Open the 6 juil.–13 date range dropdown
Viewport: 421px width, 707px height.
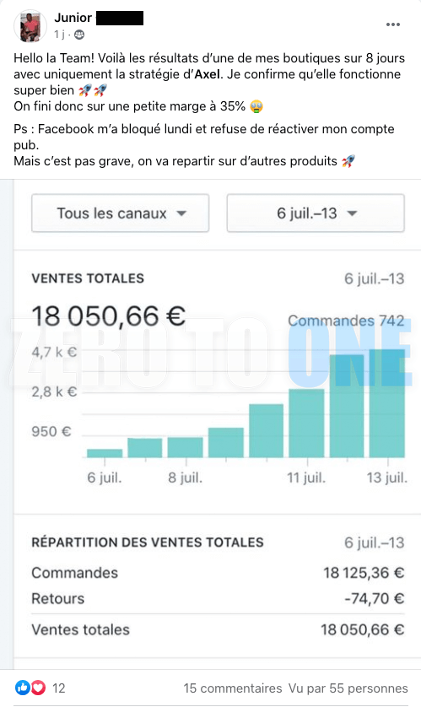316,213
